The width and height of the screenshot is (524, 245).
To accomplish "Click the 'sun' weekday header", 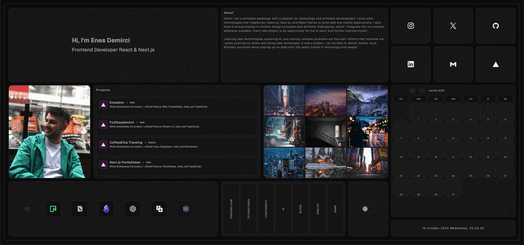I will [x=401, y=99].
